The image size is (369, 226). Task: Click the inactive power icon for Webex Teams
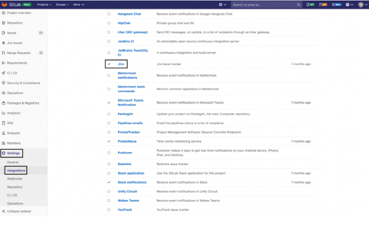click(x=109, y=200)
